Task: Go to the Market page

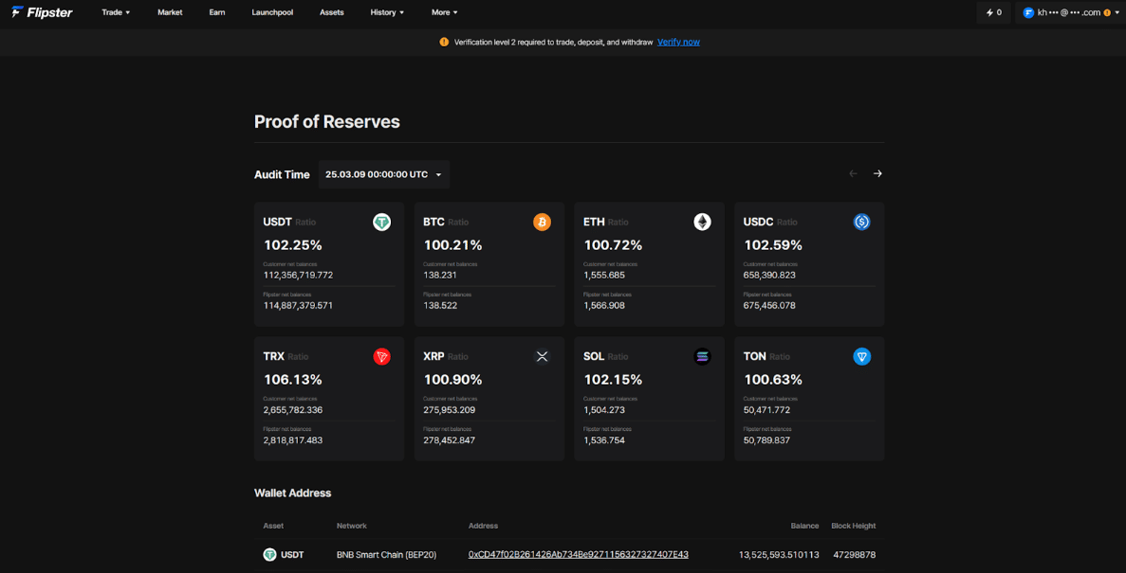Action: [170, 12]
